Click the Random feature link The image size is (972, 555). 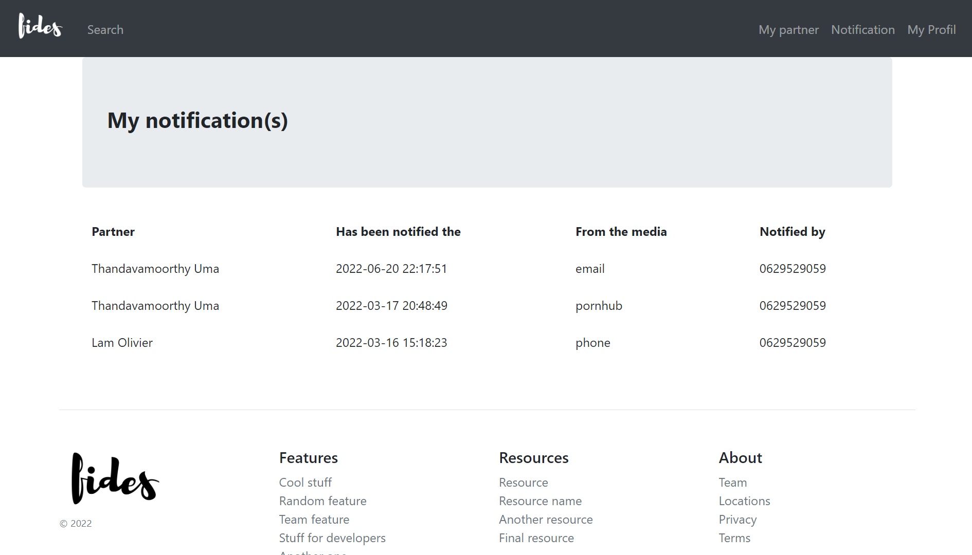322,501
